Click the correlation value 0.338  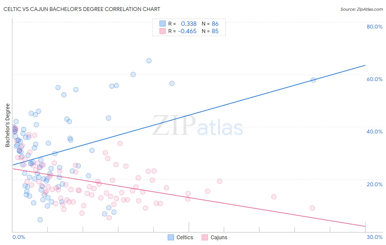tap(189, 24)
